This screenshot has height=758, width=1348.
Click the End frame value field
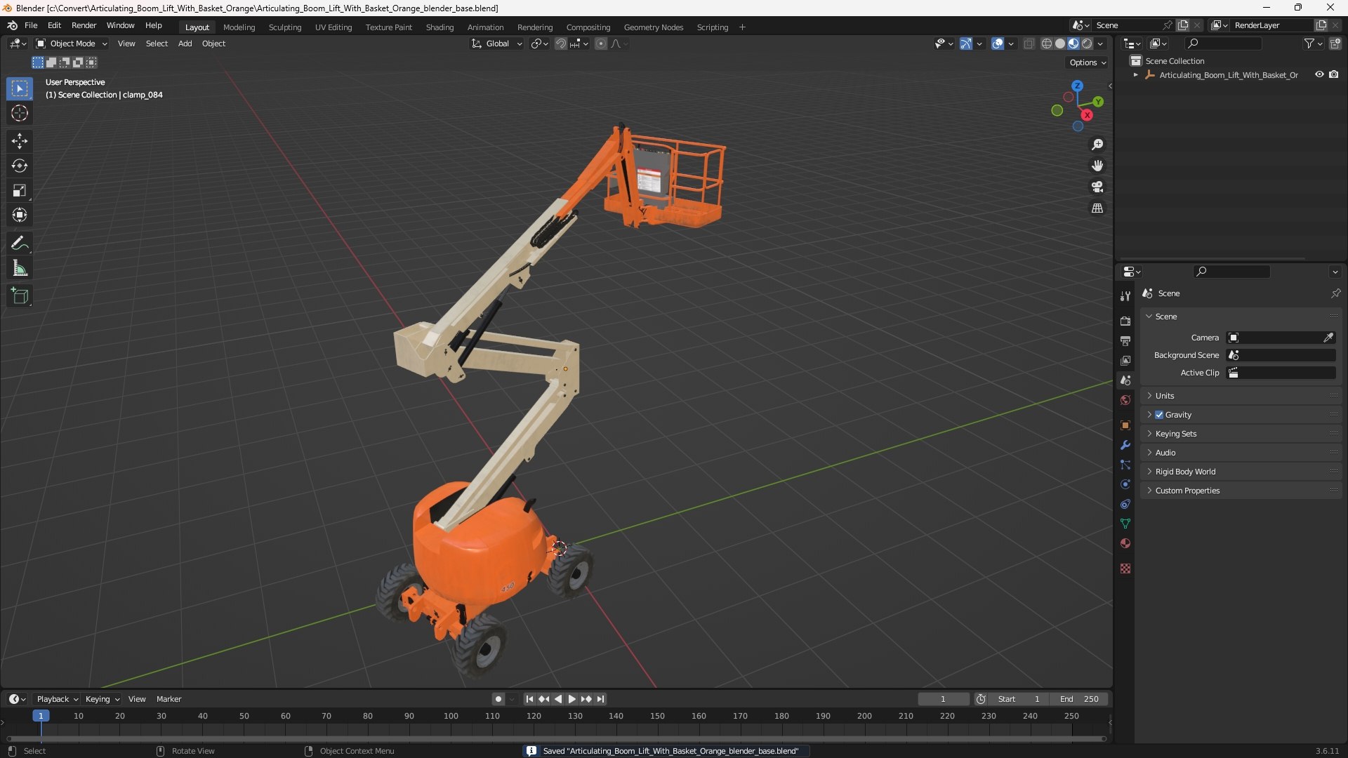pyautogui.click(x=1079, y=699)
